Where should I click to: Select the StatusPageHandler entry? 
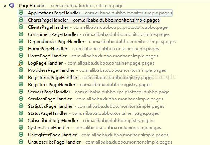point(93,113)
